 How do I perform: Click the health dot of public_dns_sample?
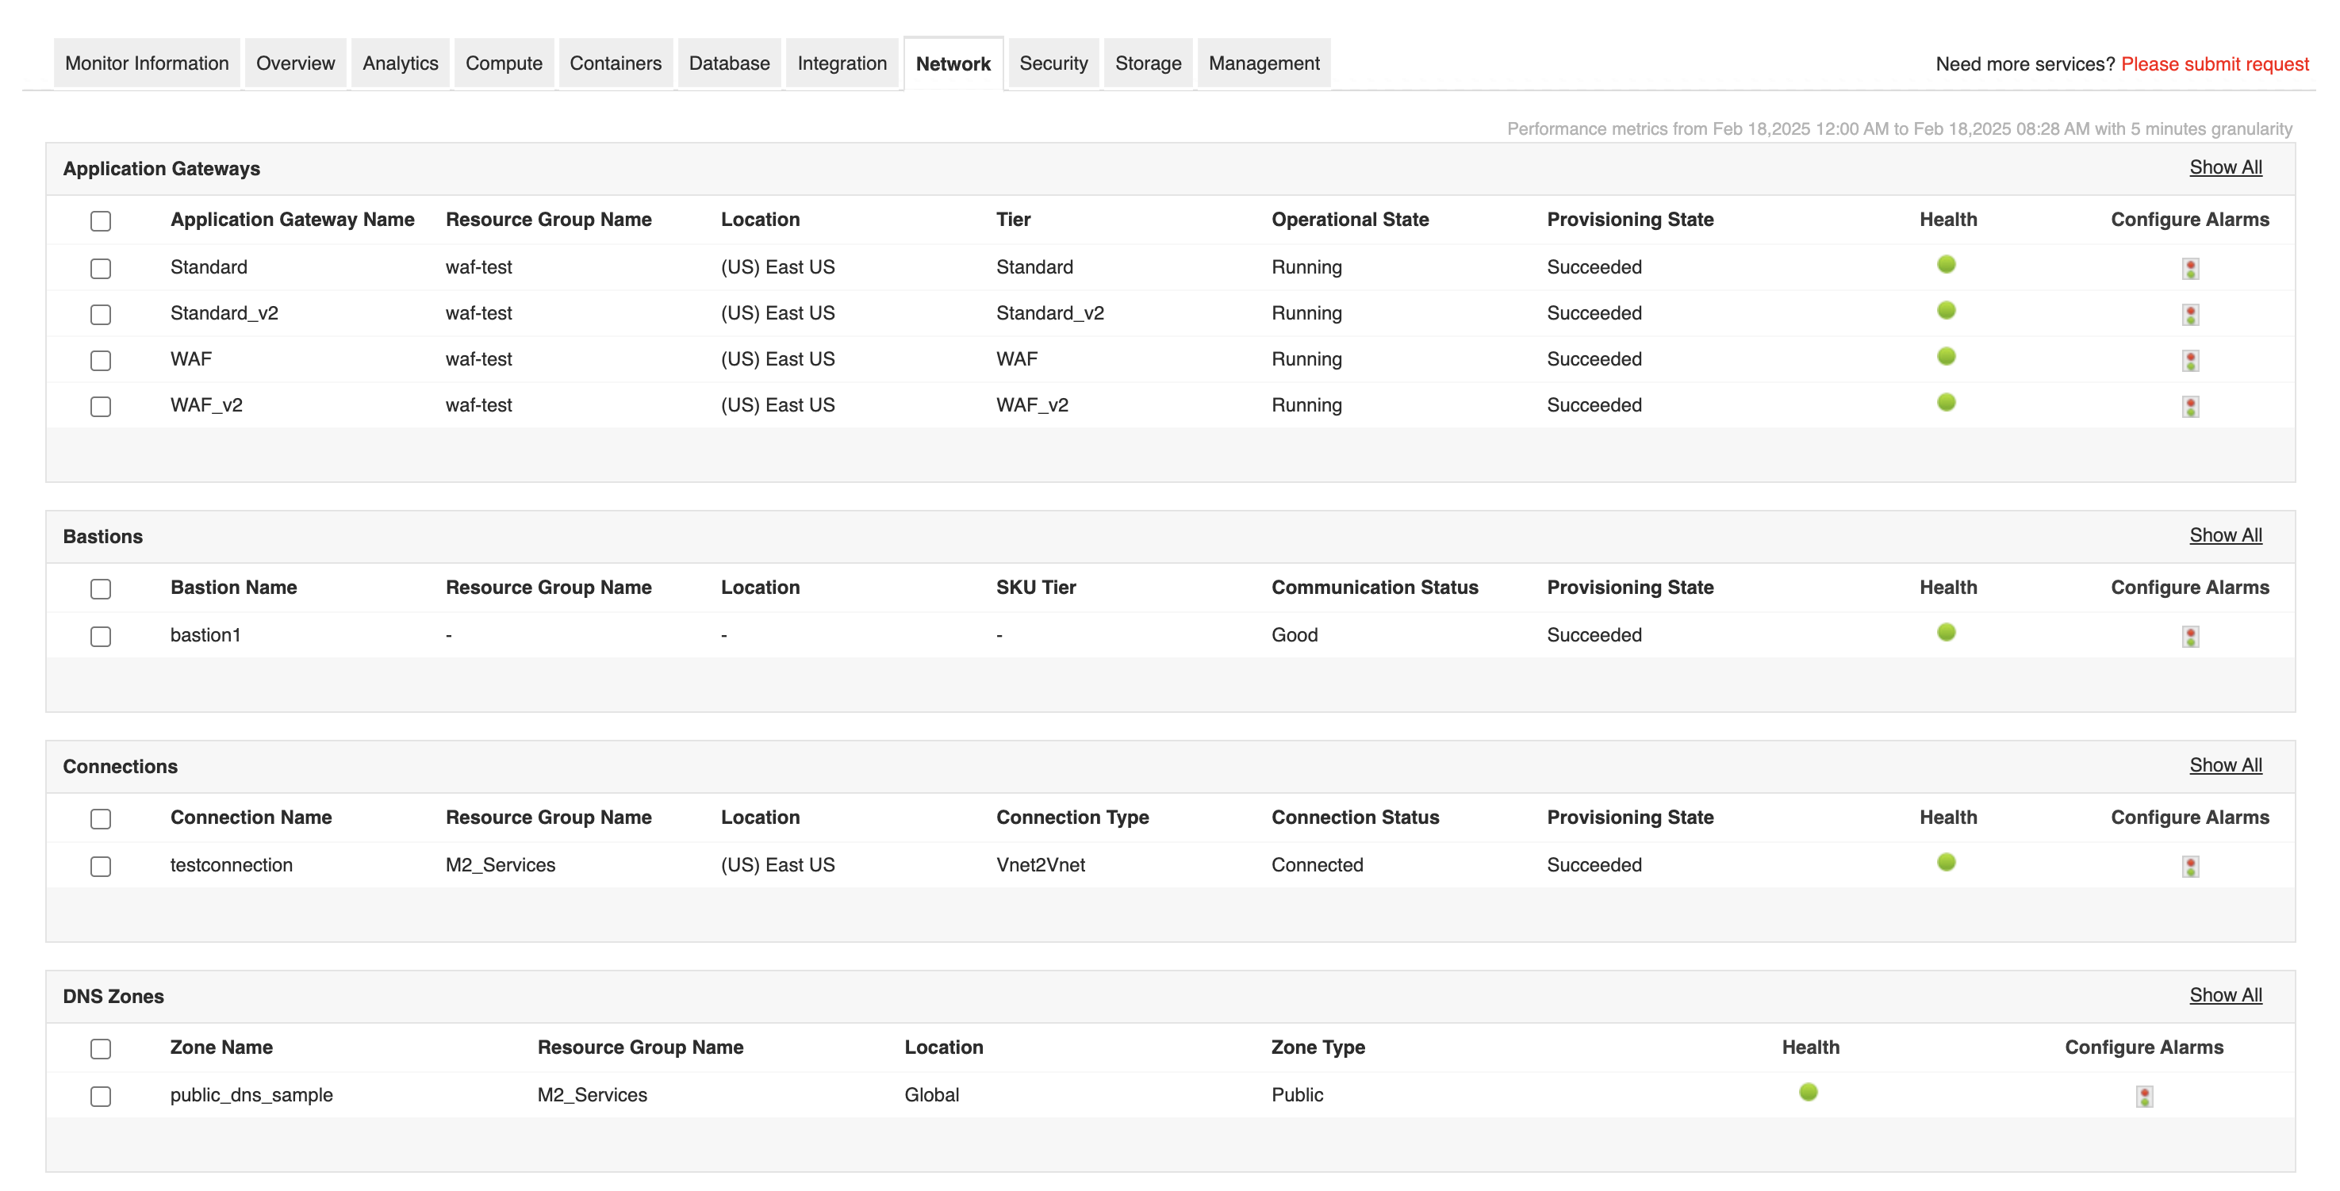(x=1808, y=1092)
